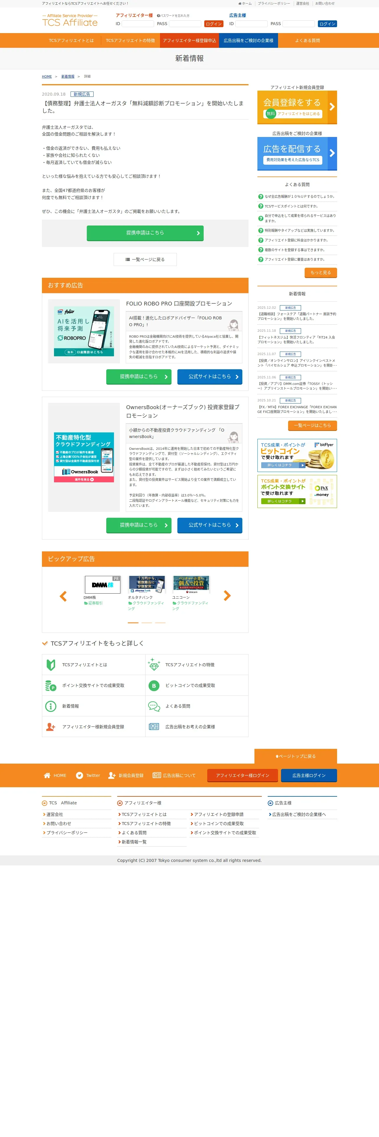
Task: Click the orange affiliate ログイン button
Action: click(x=213, y=24)
